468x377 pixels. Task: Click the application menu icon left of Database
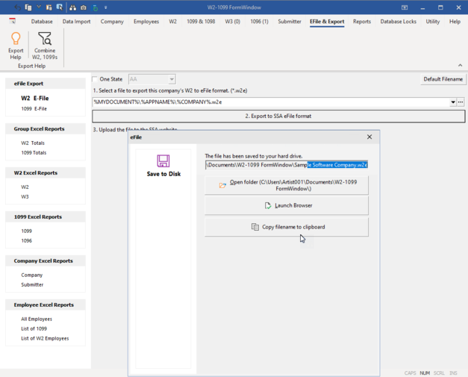(x=13, y=22)
